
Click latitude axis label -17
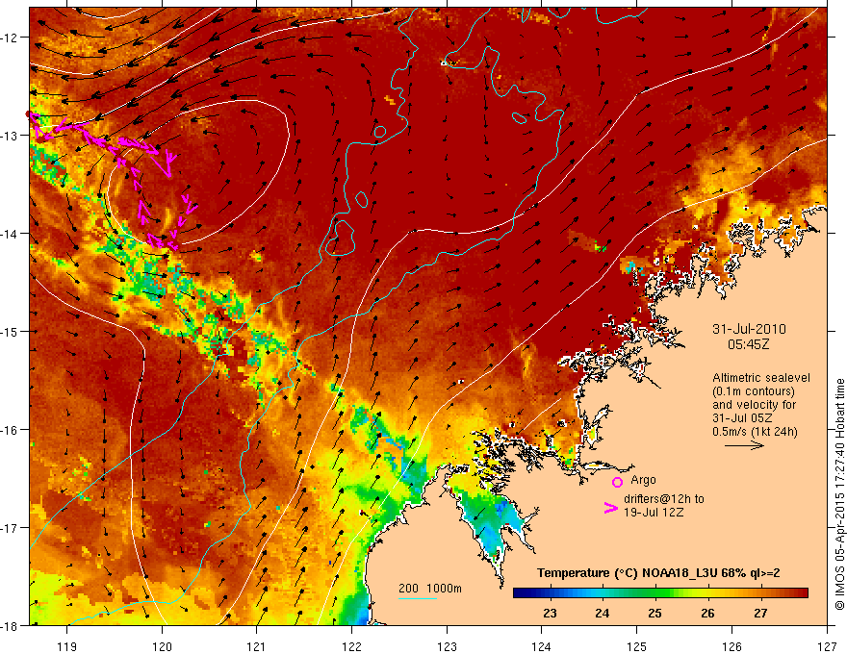[10, 527]
